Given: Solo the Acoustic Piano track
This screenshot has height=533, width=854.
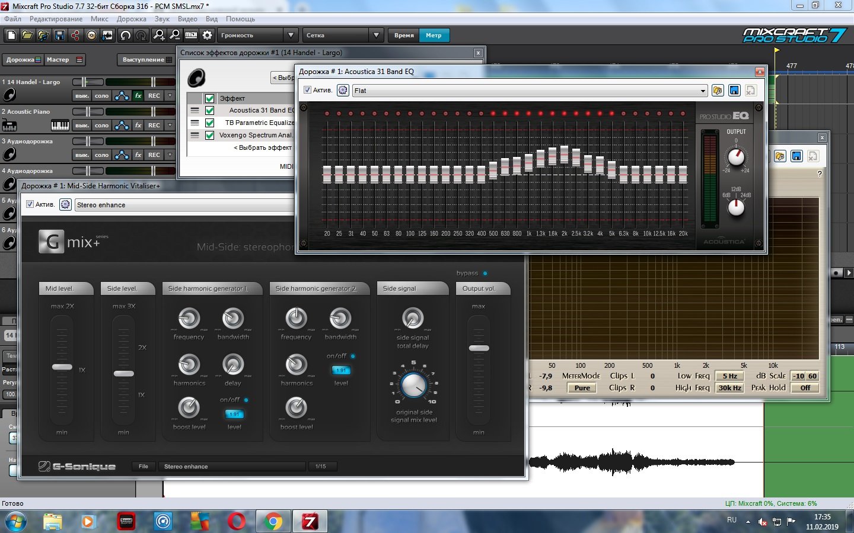Looking at the screenshot, I should [101, 125].
